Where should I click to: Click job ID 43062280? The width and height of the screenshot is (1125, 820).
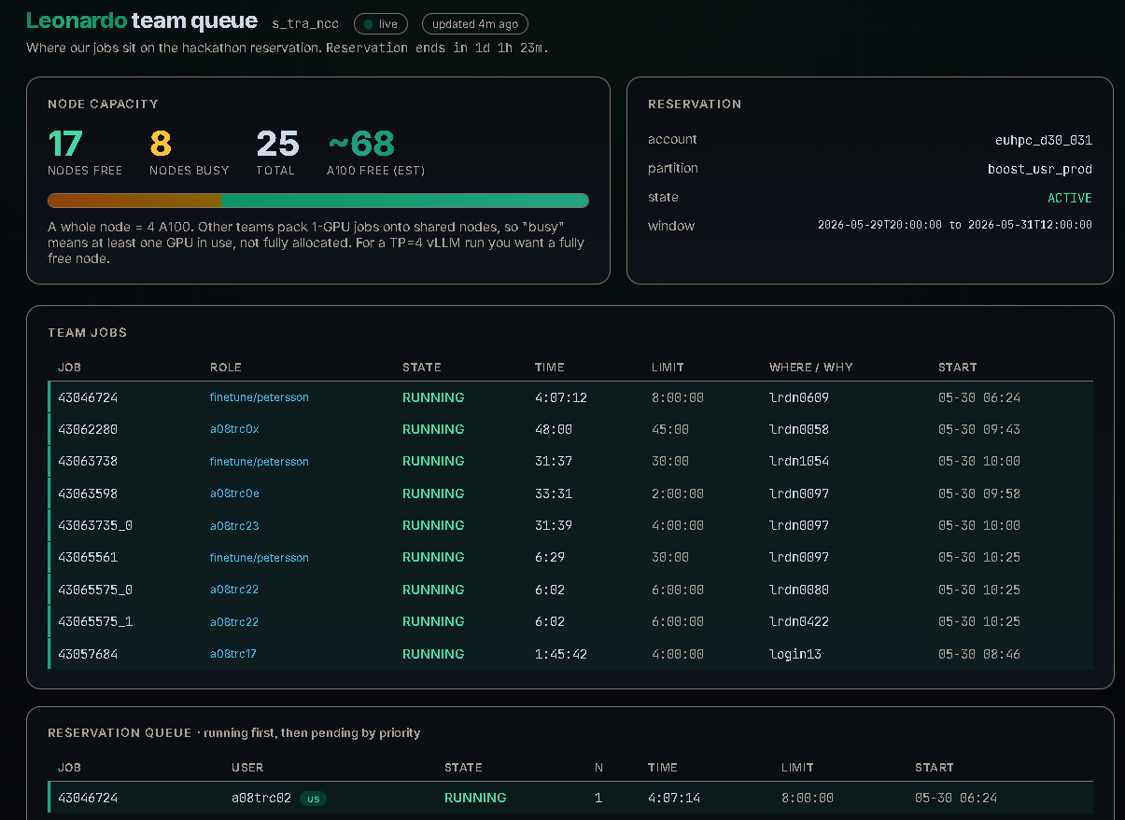click(x=88, y=429)
